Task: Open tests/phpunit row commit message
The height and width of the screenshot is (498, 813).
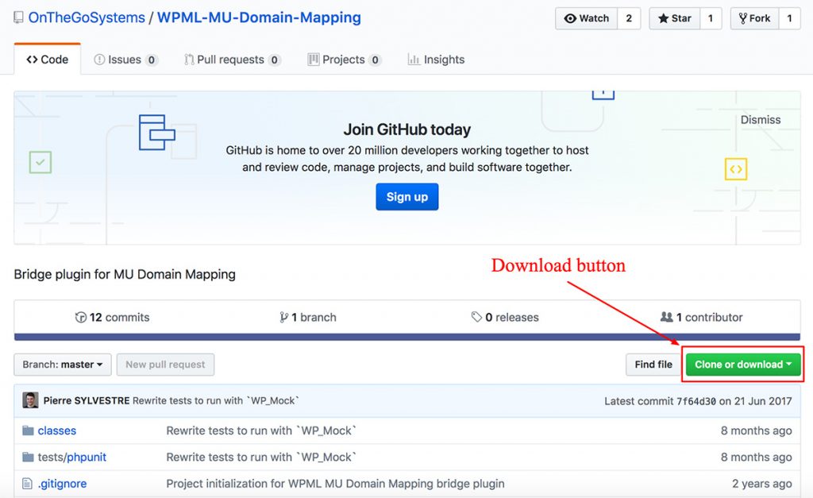Action: pyautogui.click(x=261, y=457)
